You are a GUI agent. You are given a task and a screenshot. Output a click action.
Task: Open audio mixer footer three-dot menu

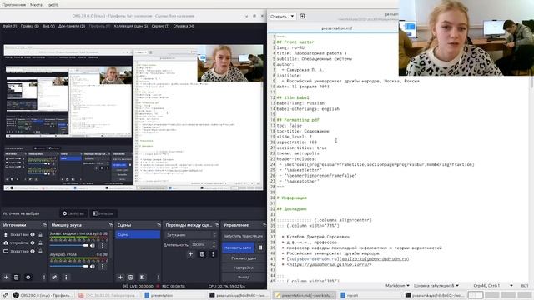pos(66,277)
